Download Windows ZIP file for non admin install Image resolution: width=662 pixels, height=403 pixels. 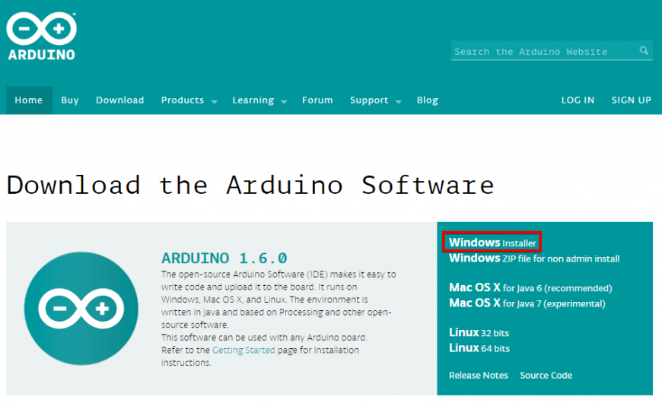pyautogui.click(x=534, y=259)
